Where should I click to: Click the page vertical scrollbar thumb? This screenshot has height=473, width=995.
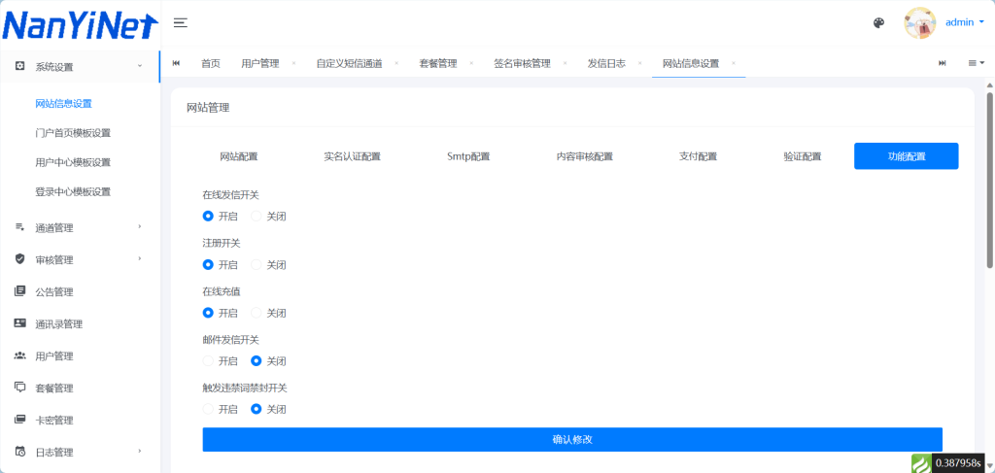click(x=989, y=180)
